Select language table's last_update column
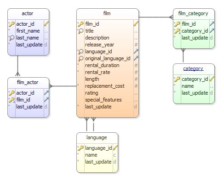The height and width of the screenshot is (181, 223). (x=98, y=162)
